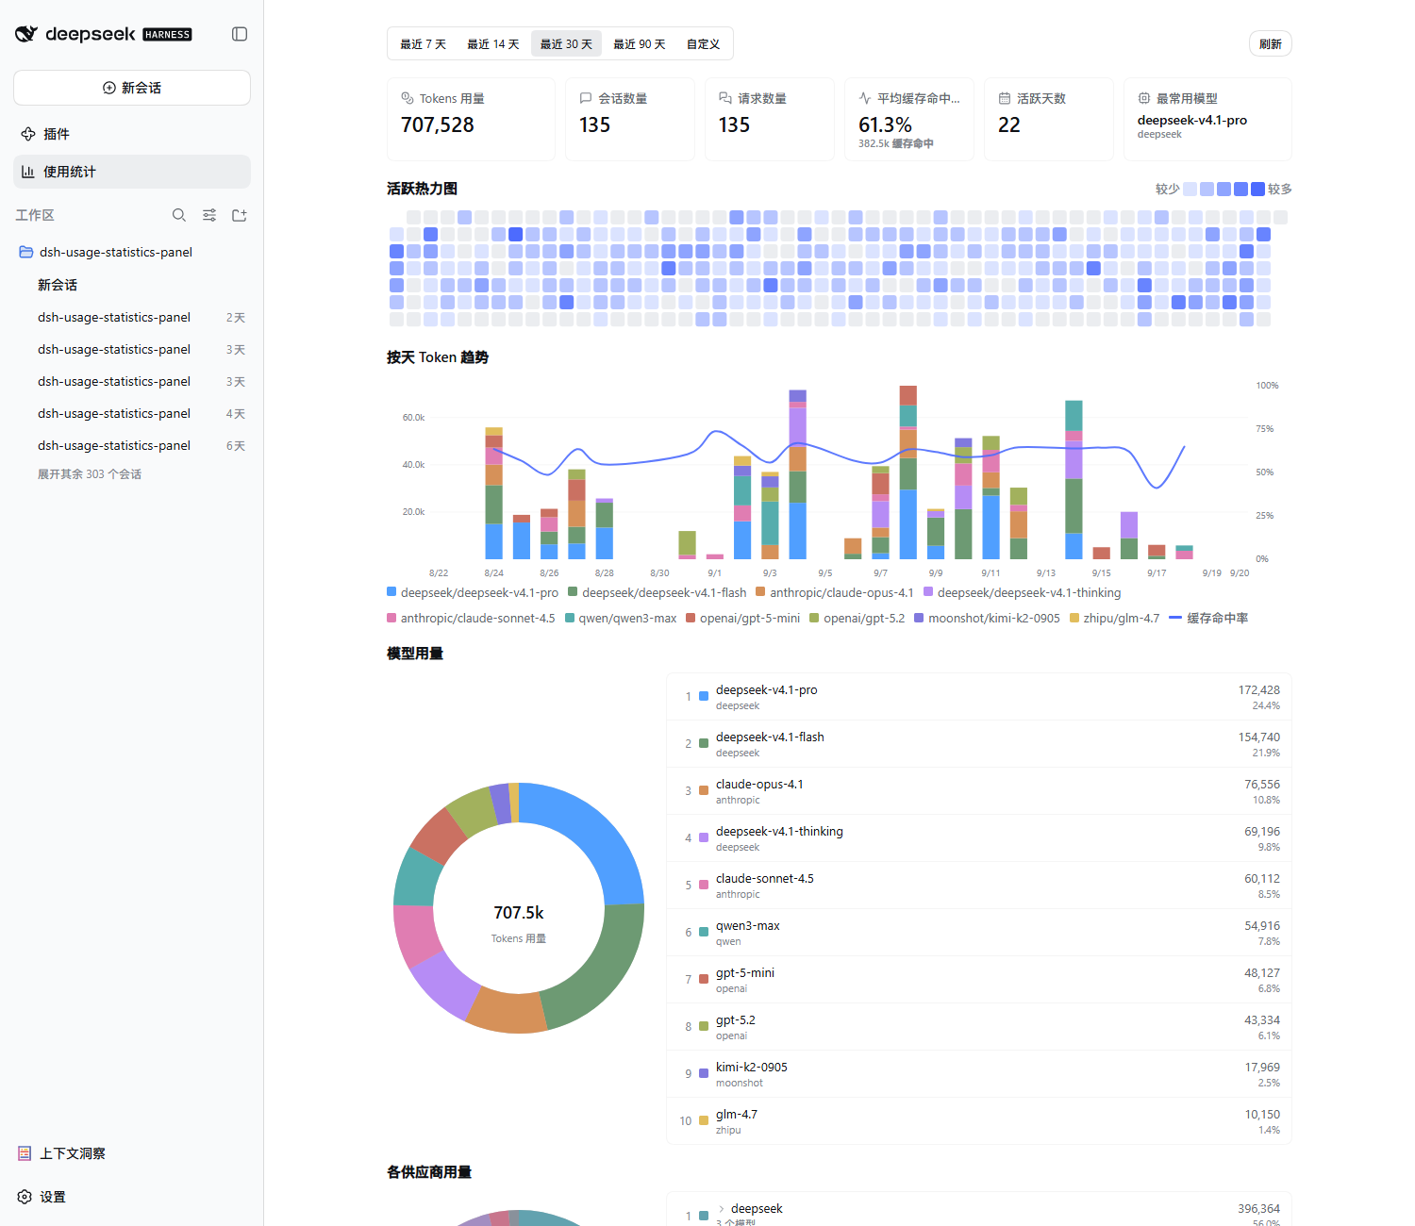1415x1226 pixels.
Task: Collapse the sidebar panel icon
Action: [240, 34]
